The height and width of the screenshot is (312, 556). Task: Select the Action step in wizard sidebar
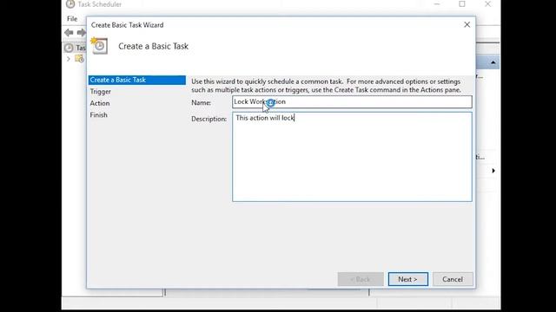click(100, 103)
